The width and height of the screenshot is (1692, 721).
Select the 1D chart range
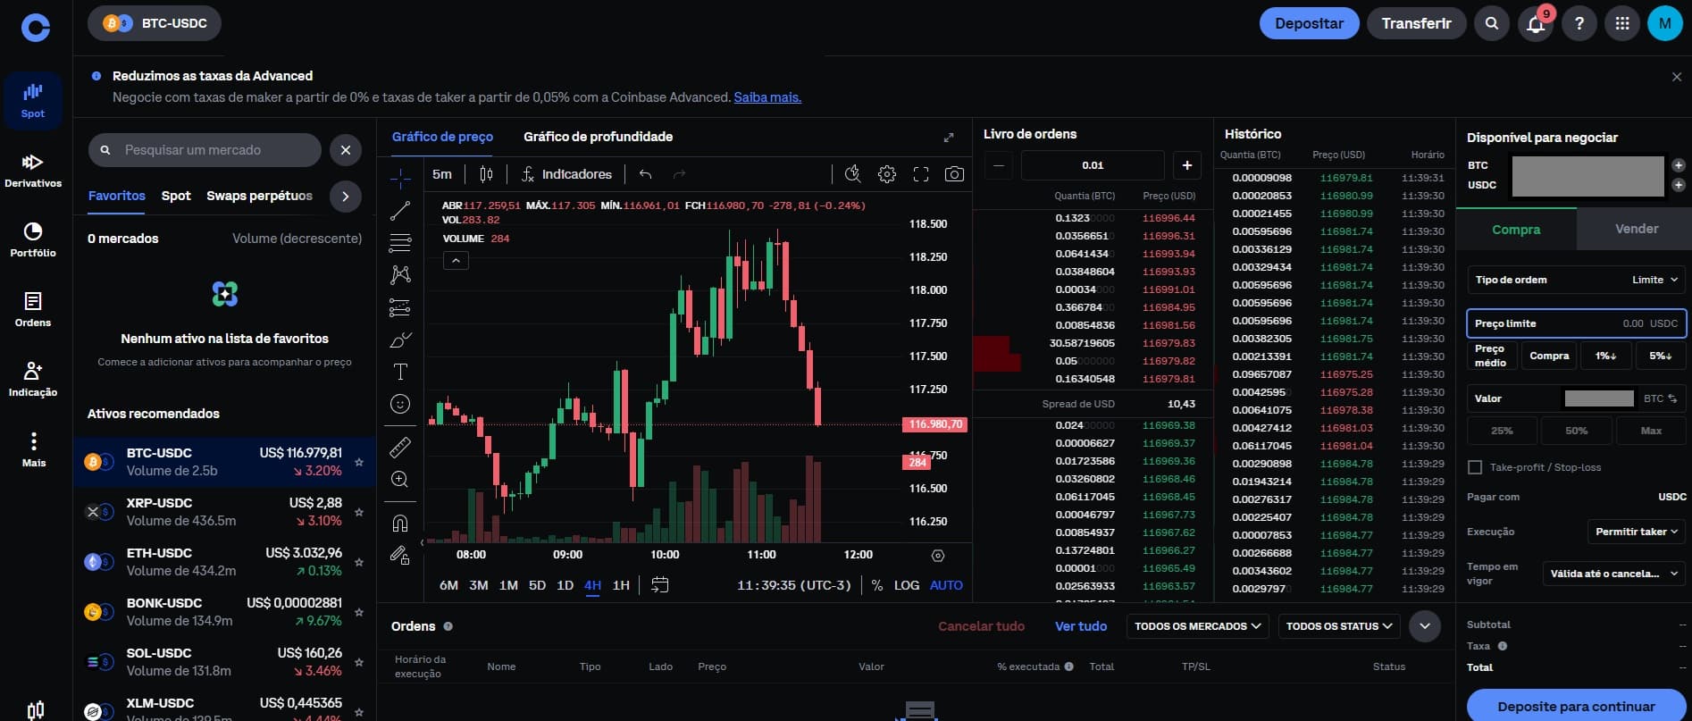tap(565, 585)
